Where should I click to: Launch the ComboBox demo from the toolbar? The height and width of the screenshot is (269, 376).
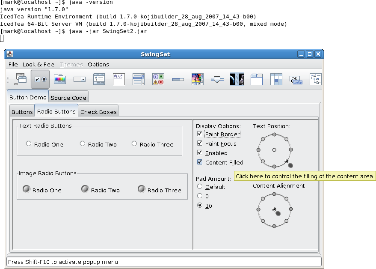coord(80,79)
